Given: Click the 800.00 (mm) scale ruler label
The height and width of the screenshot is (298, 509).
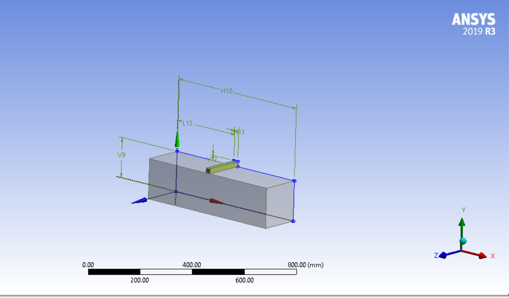Looking at the screenshot, I should pyautogui.click(x=305, y=265).
